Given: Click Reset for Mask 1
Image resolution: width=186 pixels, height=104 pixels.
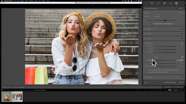Looking at the screenshot, I should tap(181, 13).
